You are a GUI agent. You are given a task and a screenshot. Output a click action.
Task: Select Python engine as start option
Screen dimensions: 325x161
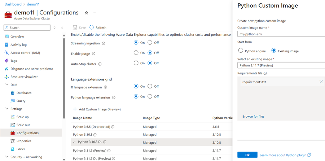click(x=241, y=51)
